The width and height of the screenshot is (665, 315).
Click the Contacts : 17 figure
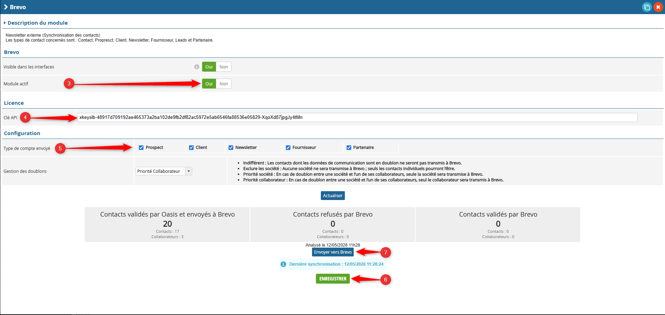[x=167, y=232]
